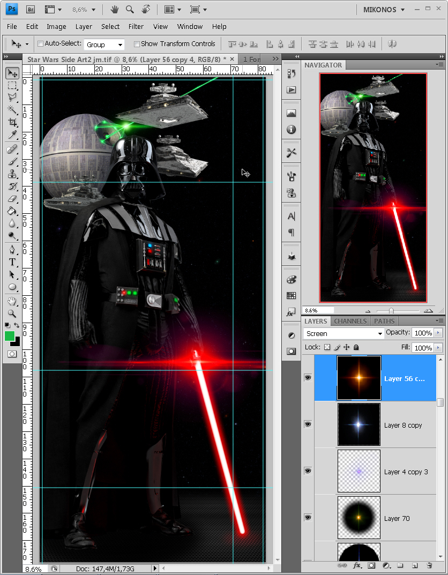The width and height of the screenshot is (448, 575).
Task: Switch to the Paths tab
Action: (384, 321)
